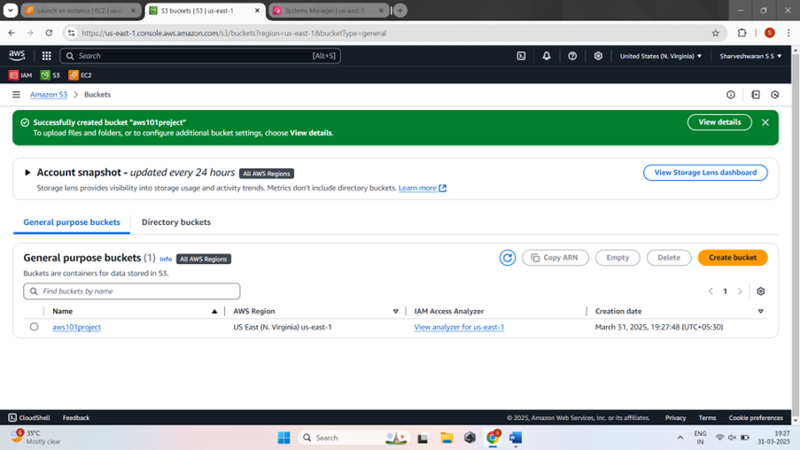Bookmark this page with the star icon
Image resolution: width=800 pixels, height=450 pixels.
click(715, 33)
